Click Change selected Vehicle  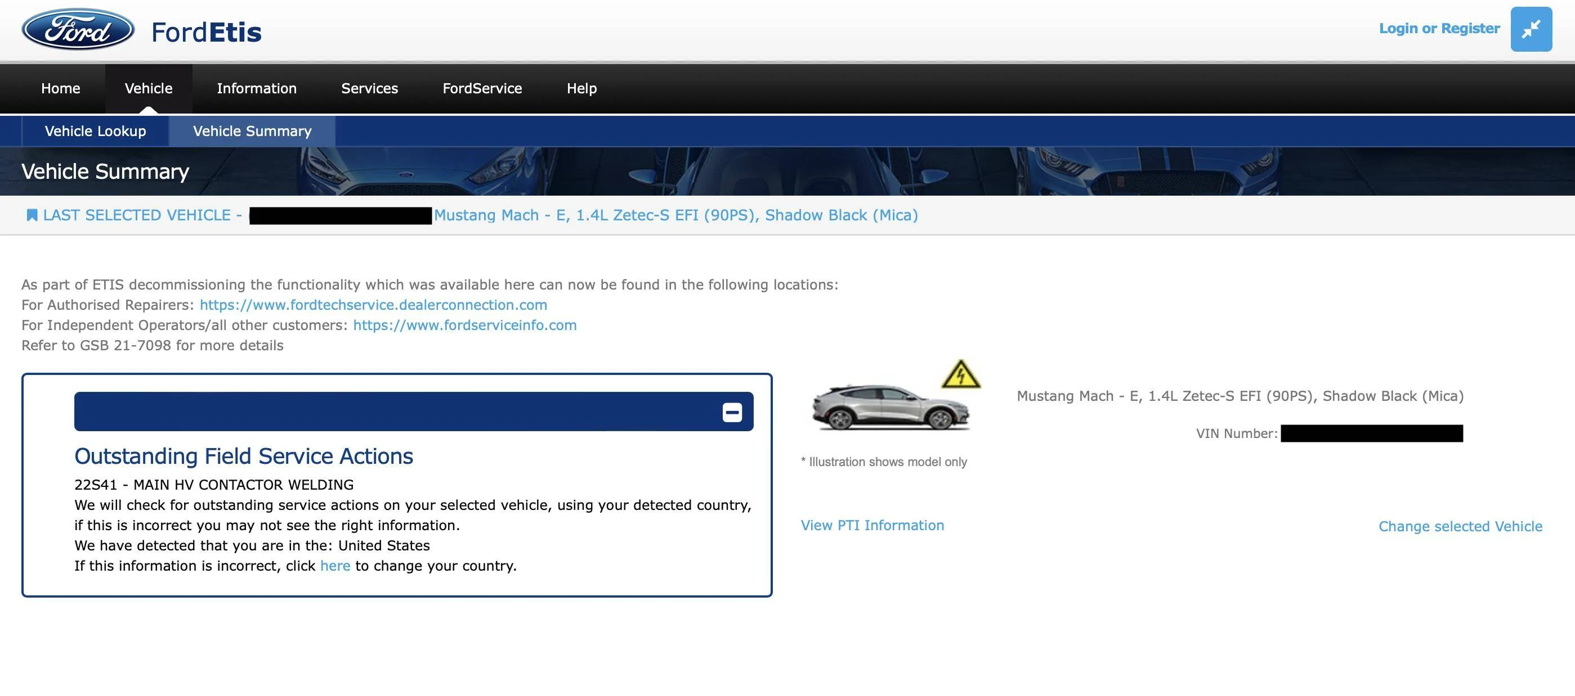click(x=1461, y=526)
